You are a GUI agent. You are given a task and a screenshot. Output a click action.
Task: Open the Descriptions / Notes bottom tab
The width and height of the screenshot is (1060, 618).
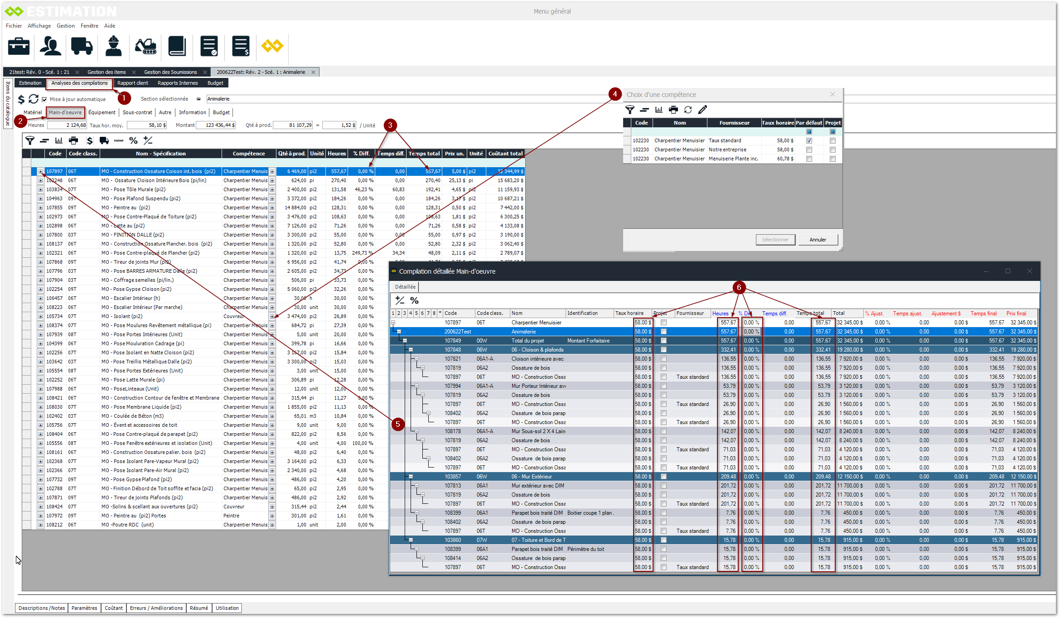(x=42, y=608)
